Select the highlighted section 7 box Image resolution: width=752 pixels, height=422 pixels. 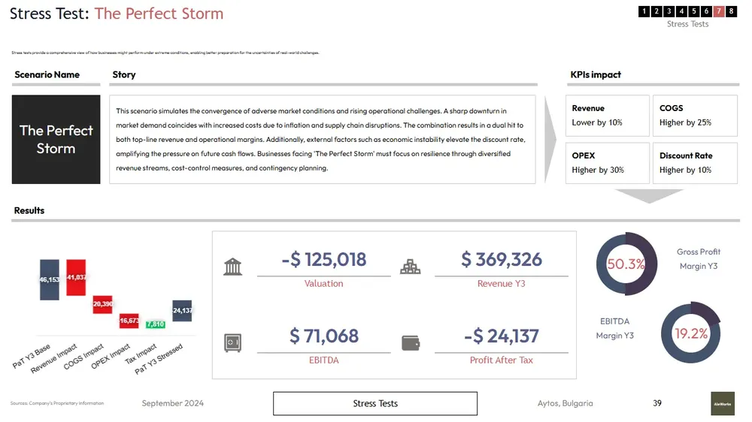tap(719, 11)
